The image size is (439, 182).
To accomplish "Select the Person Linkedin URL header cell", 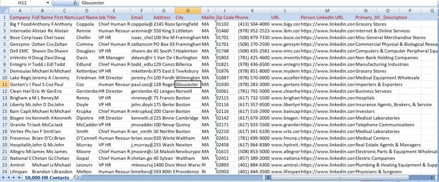I will point(327,17).
